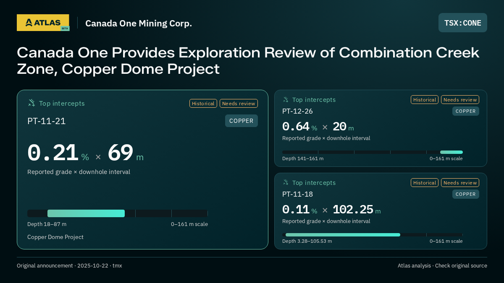Click the drill icon in PT-12-26 card
504x283 pixels.
(286, 100)
